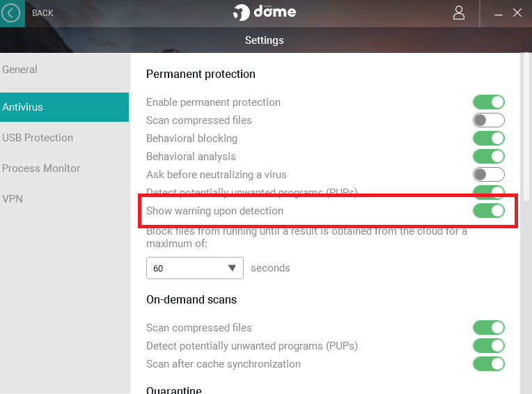
Task: Minimize the Dome window
Action: 499,13
